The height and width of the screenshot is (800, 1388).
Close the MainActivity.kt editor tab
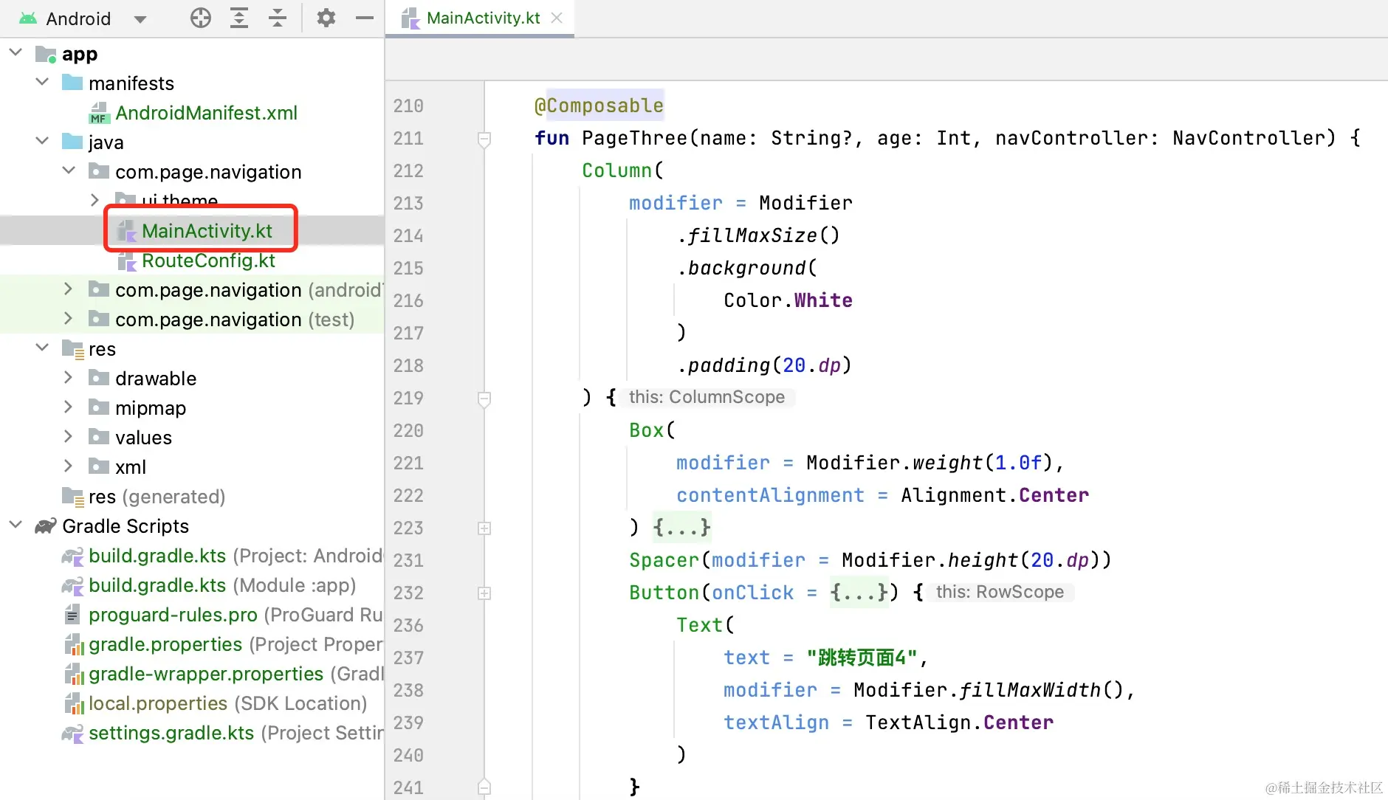tap(557, 18)
